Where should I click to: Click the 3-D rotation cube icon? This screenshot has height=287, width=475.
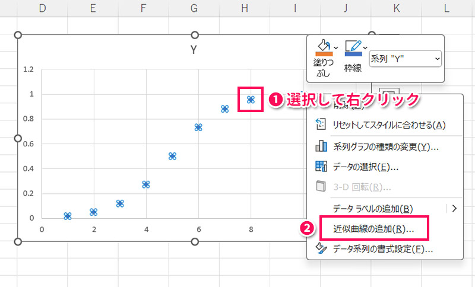pyautogui.click(x=321, y=186)
